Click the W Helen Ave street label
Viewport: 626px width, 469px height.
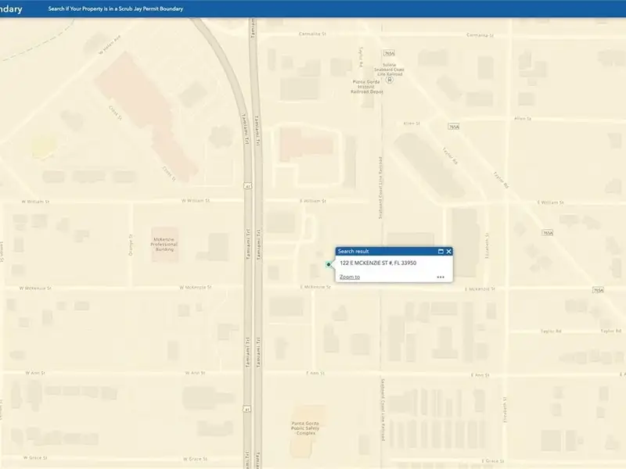click(x=109, y=45)
